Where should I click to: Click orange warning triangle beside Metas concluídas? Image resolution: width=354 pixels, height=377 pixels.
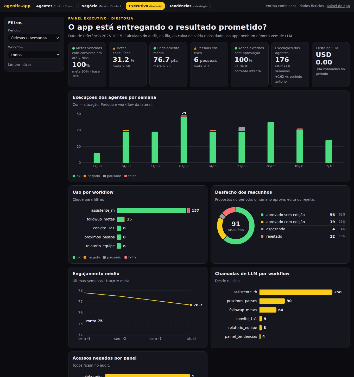[x=114, y=48]
